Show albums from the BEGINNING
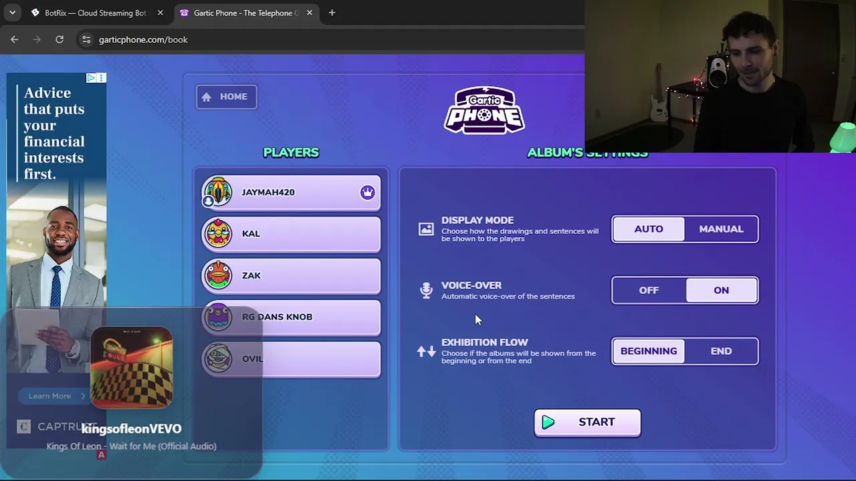 point(649,351)
